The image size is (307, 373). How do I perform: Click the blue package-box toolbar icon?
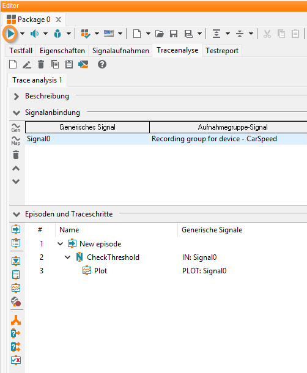click(x=57, y=34)
